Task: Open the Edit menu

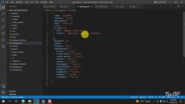Action: pos(12,2)
